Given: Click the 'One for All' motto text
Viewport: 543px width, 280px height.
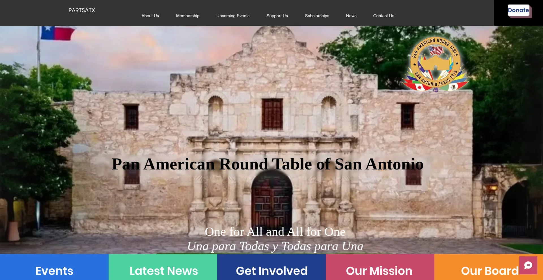Looking at the screenshot, I should click(x=275, y=232).
